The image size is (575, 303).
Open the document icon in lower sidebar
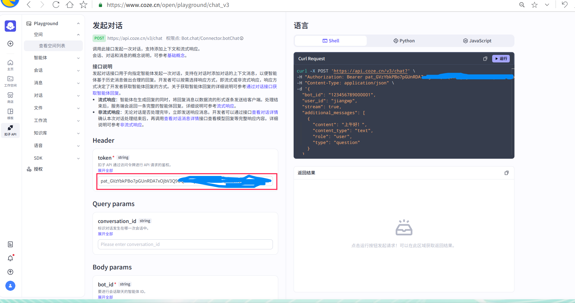[10, 244]
